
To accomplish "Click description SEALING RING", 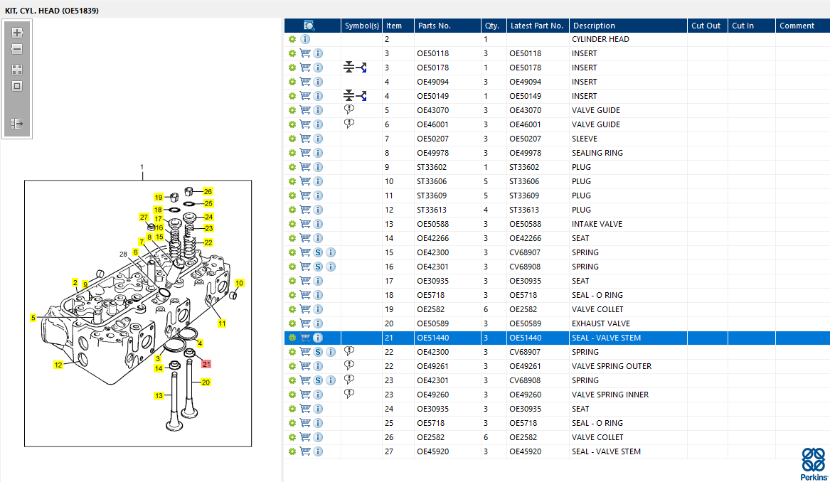I will (597, 153).
